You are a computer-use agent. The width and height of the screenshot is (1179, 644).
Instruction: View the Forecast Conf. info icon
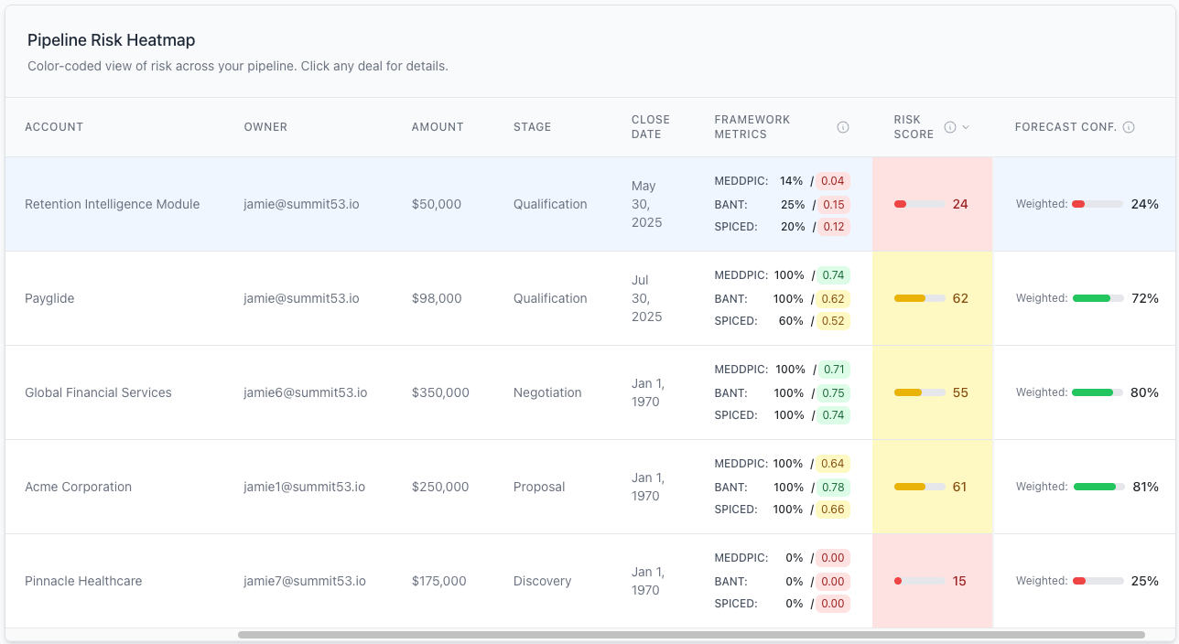pos(1130,127)
